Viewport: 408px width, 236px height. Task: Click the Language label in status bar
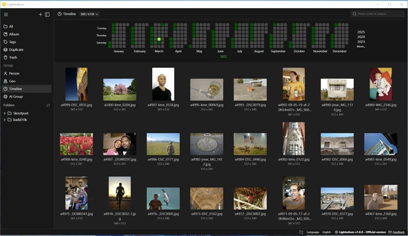(313, 232)
